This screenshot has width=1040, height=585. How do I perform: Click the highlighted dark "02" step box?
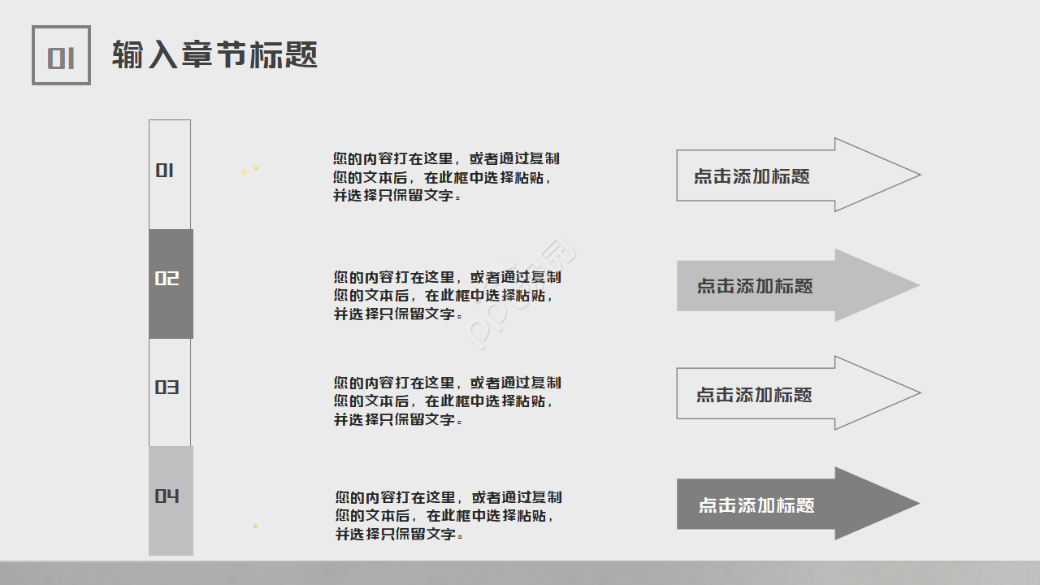pyautogui.click(x=170, y=284)
